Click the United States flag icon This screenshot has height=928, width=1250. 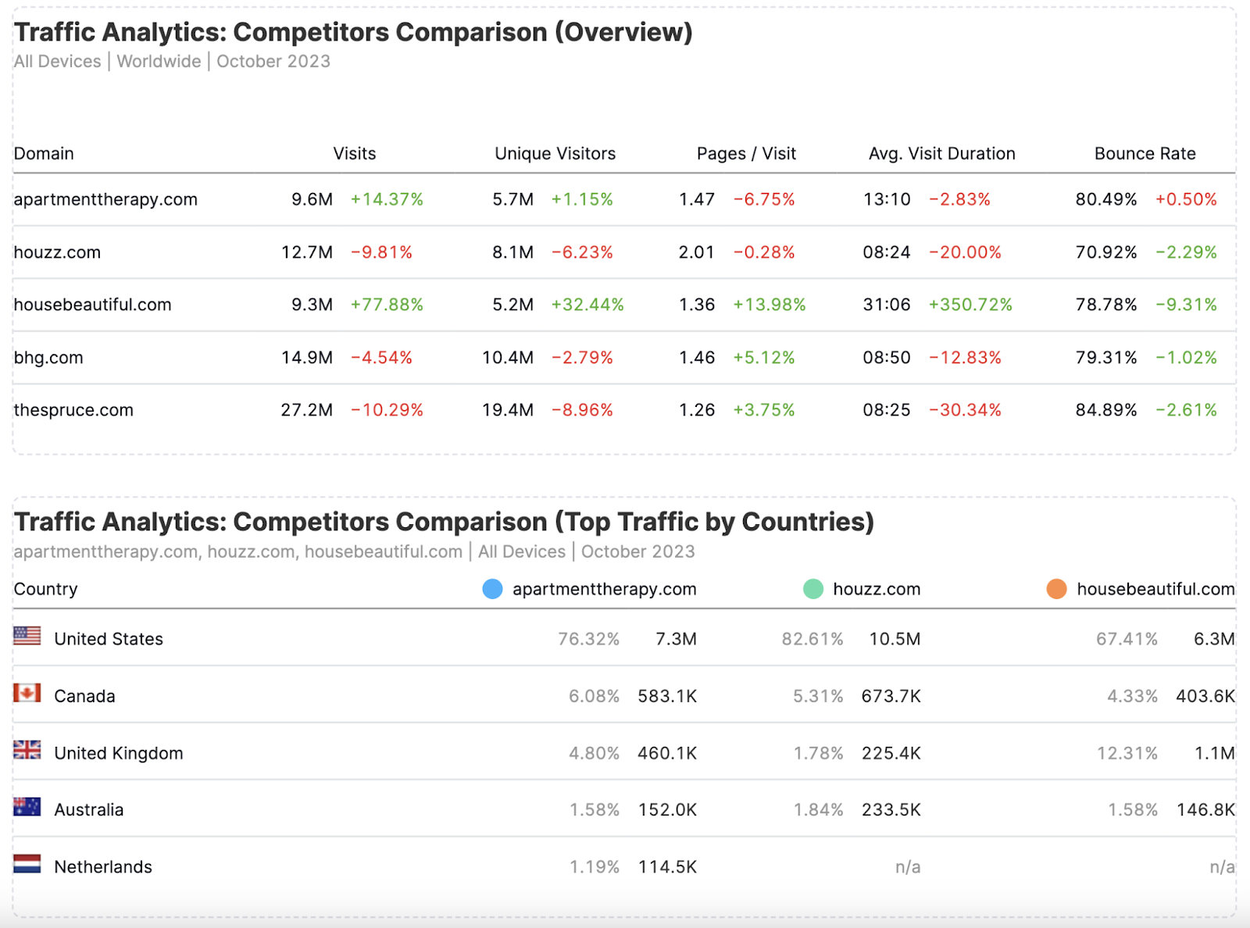(27, 636)
